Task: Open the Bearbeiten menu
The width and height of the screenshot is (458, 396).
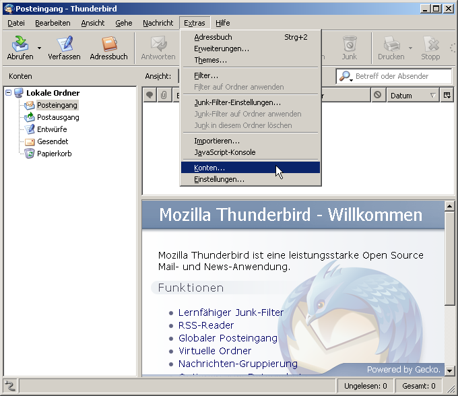Action: point(53,23)
